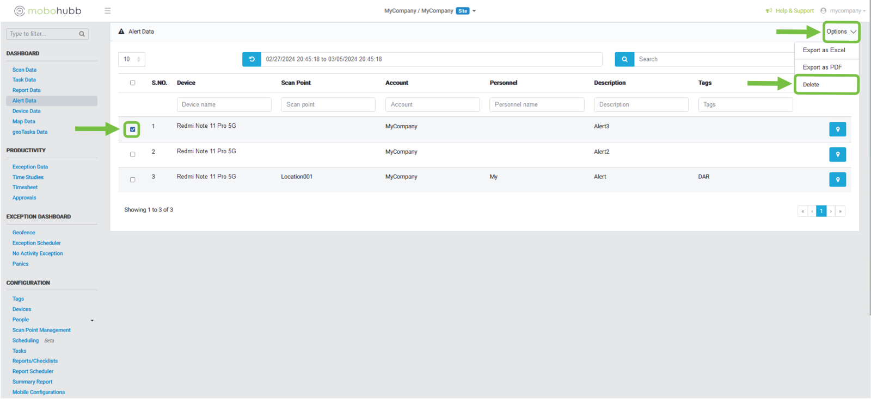Open Help & Support link
The height and width of the screenshot is (399, 871).
tap(794, 11)
